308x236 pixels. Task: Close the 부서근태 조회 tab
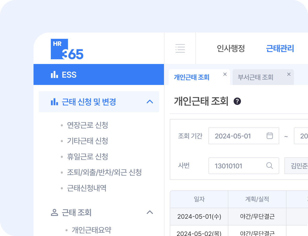pos(289,74)
